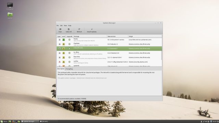Toggle upgrade checkbox for ifupdown
Image resolution: width=219 pixels, height=123 pixels.
pyautogui.click(x=69, y=44)
